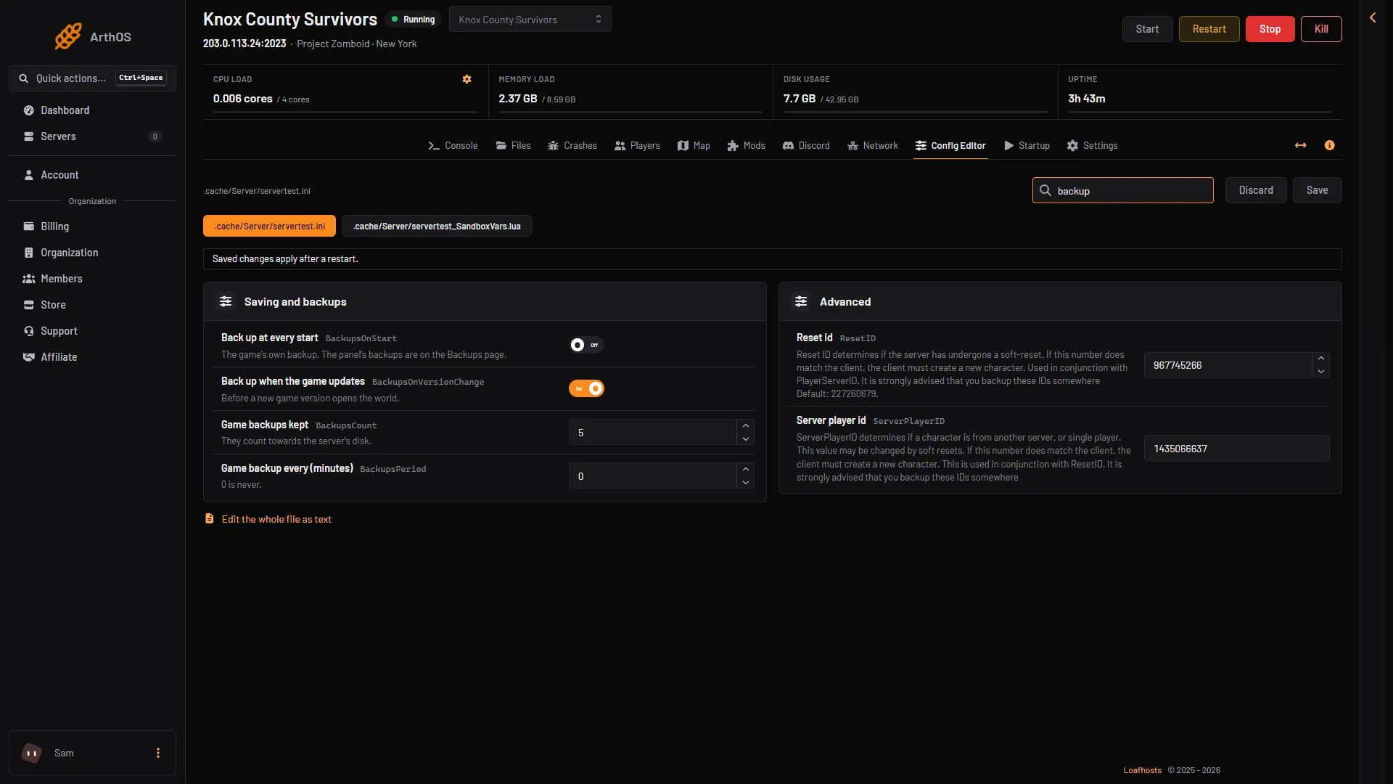Click Advanced section sliders icon
1393x784 pixels.
pyautogui.click(x=801, y=301)
